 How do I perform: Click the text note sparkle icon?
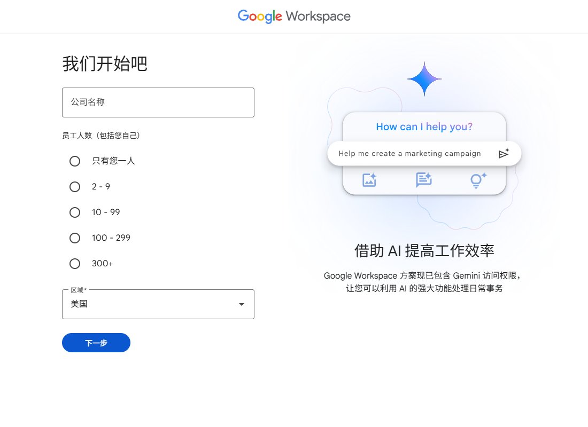pyautogui.click(x=424, y=180)
